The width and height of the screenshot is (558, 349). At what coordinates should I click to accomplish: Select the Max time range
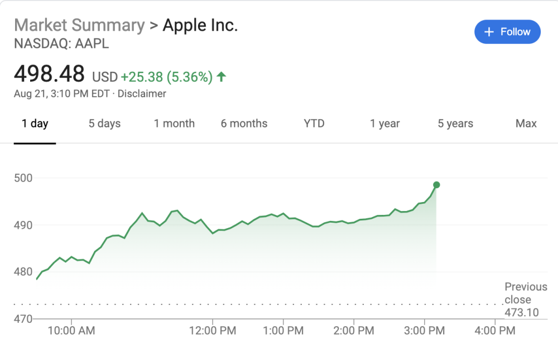[x=526, y=124]
